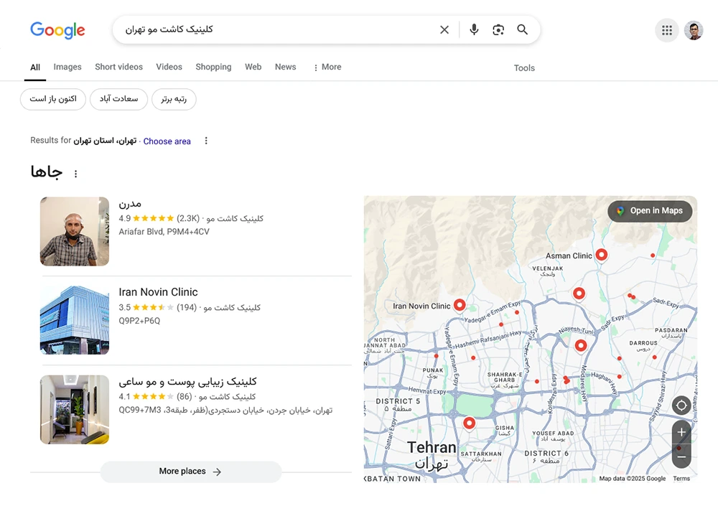The height and width of the screenshot is (506, 718).
Task: Select the Asman Clinic map pin
Action: pos(601,255)
